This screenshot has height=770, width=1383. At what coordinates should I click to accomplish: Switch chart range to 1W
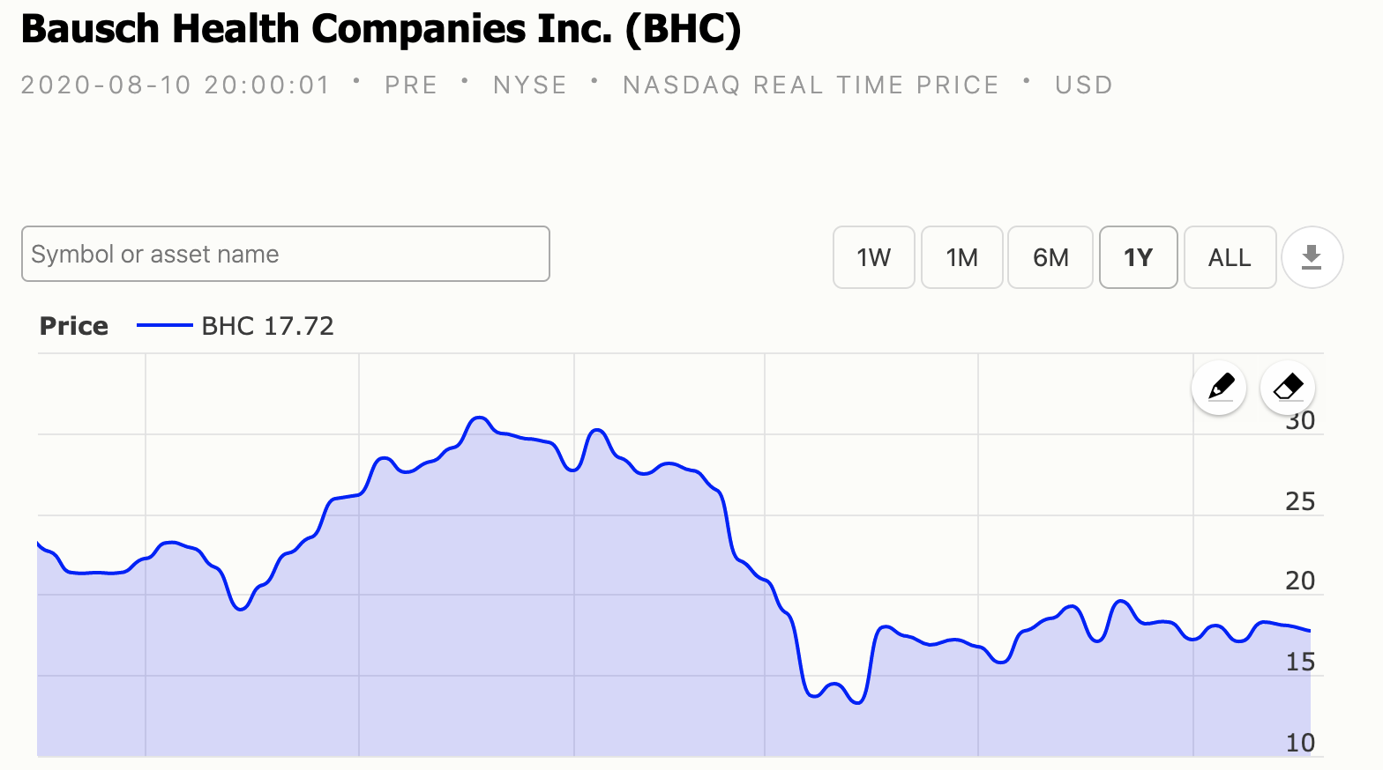pyautogui.click(x=873, y=257)
